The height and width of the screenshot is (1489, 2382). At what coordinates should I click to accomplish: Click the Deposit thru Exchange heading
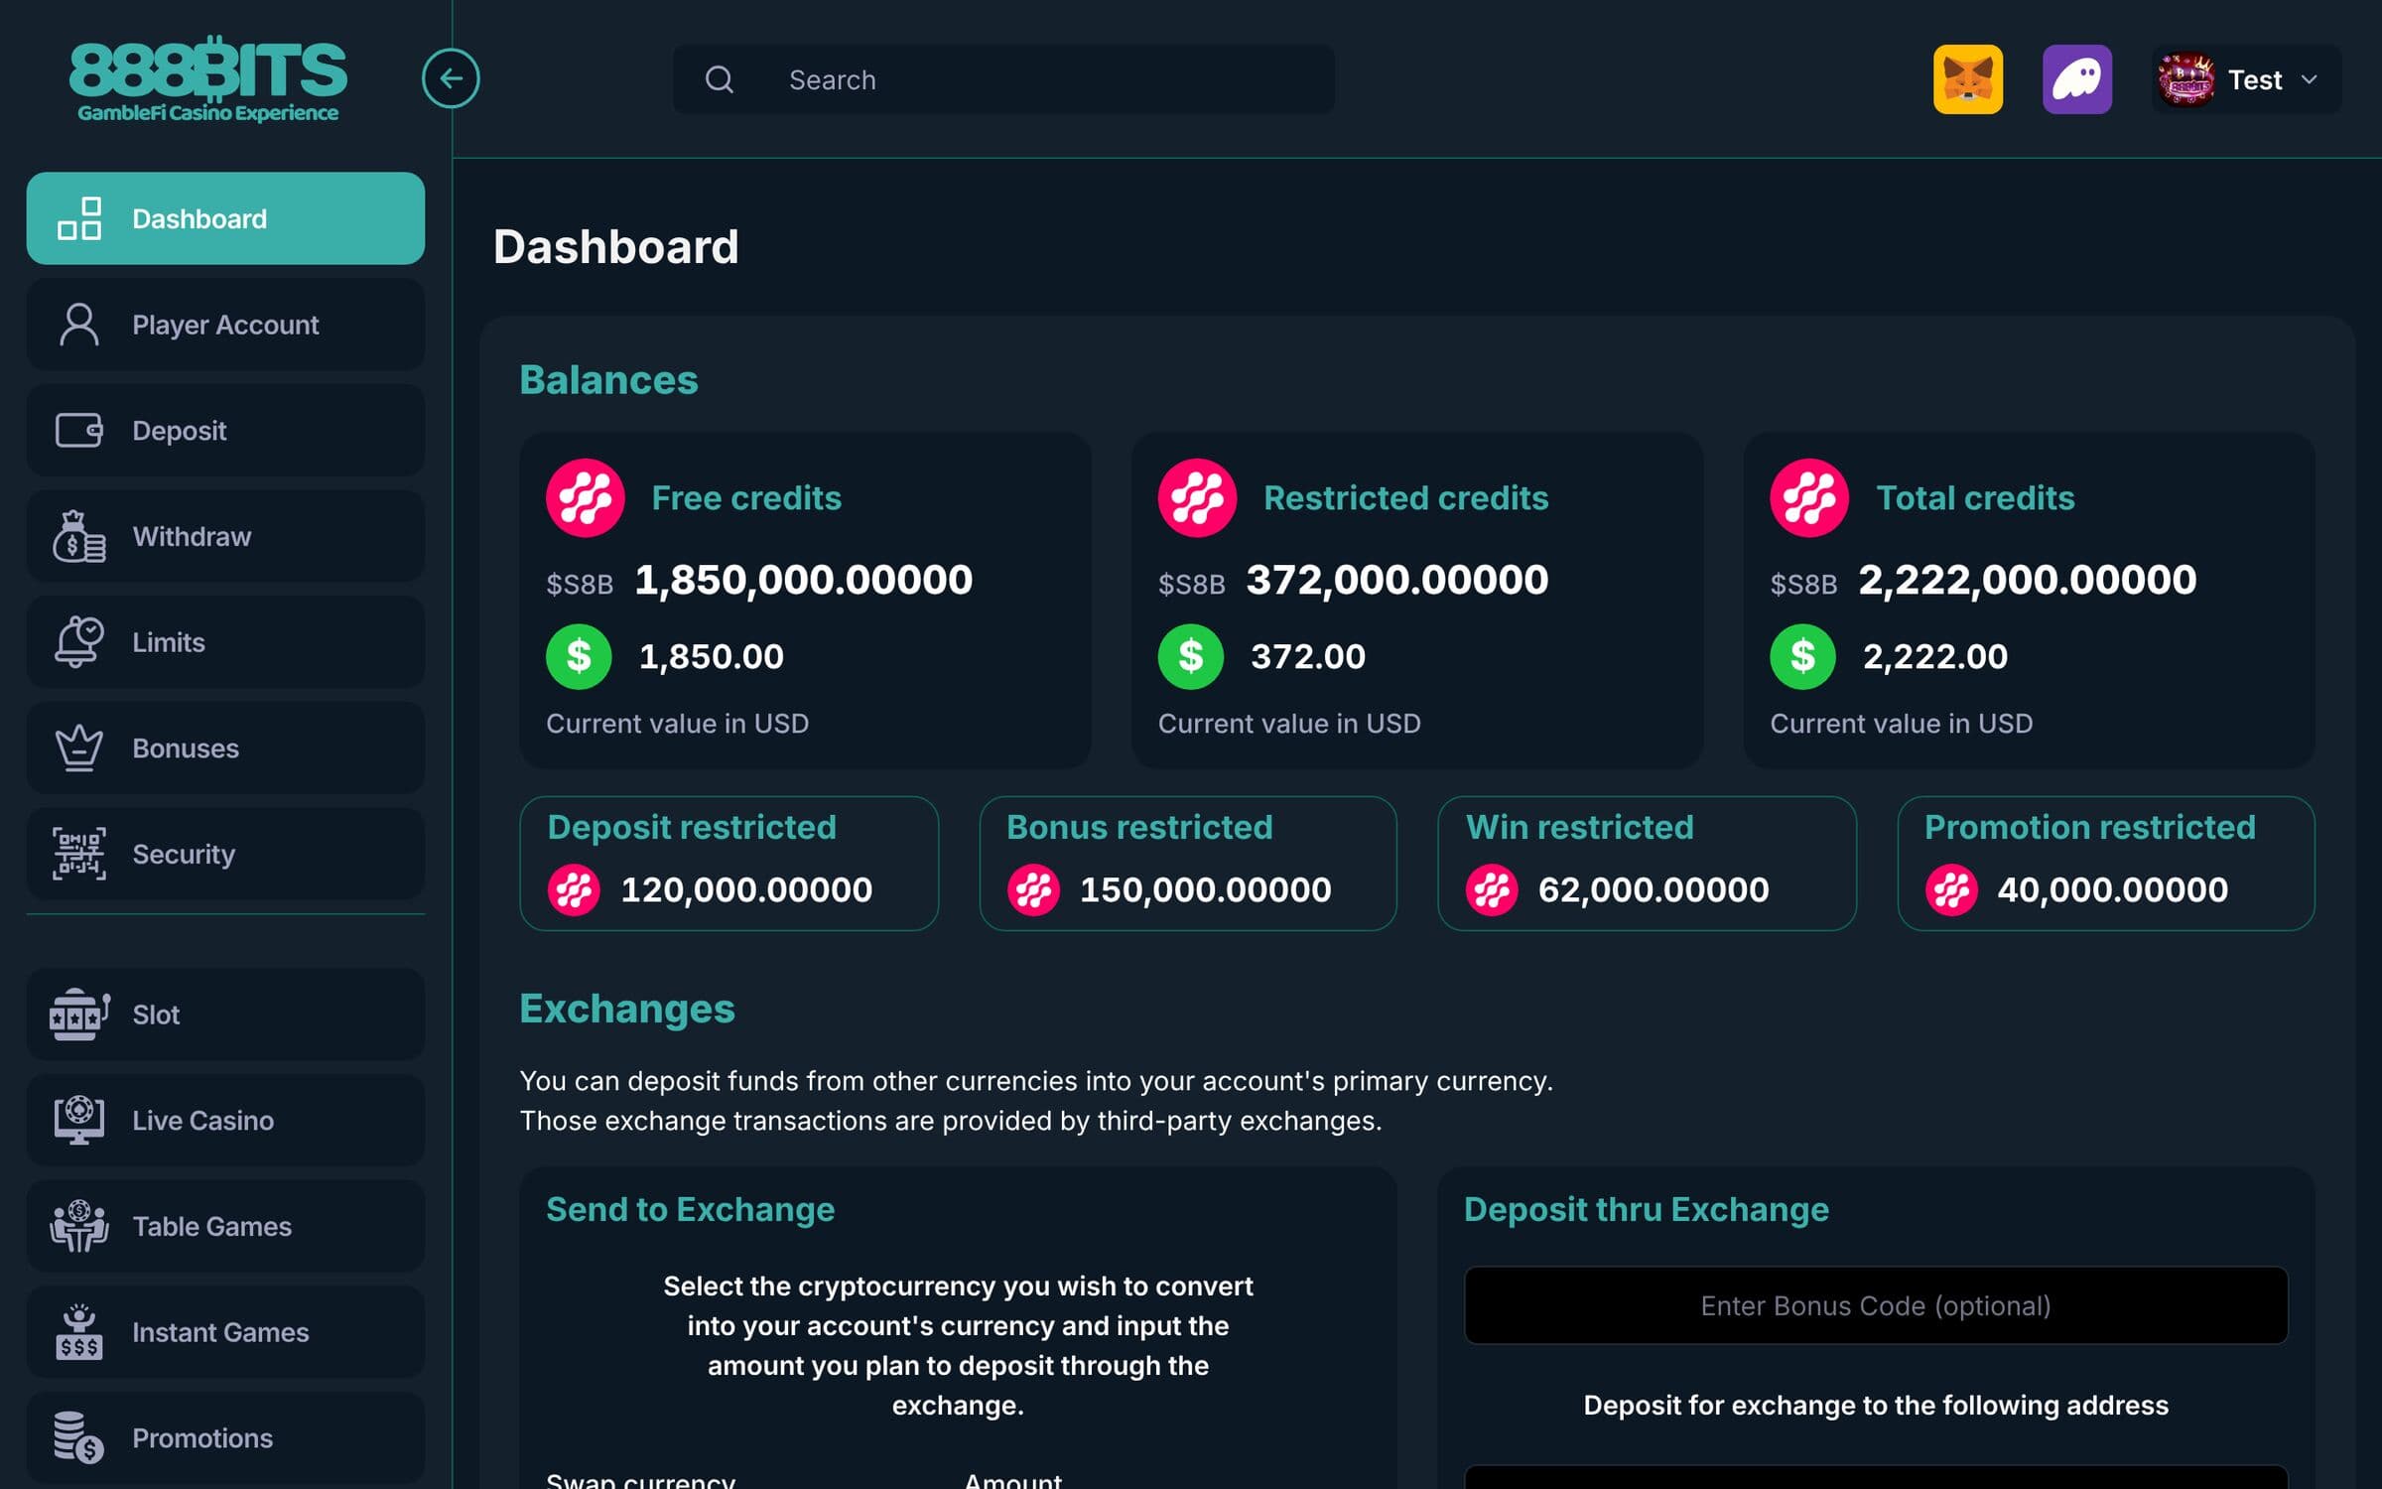(x=1647, y=1209)
